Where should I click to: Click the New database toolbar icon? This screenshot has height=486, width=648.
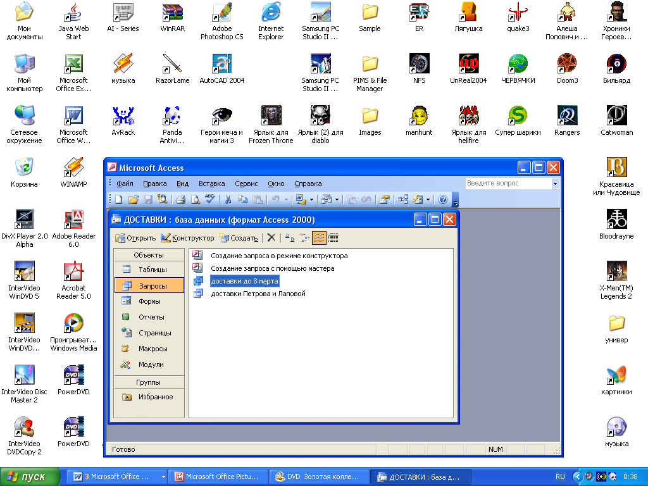click(x=119, y=199)
